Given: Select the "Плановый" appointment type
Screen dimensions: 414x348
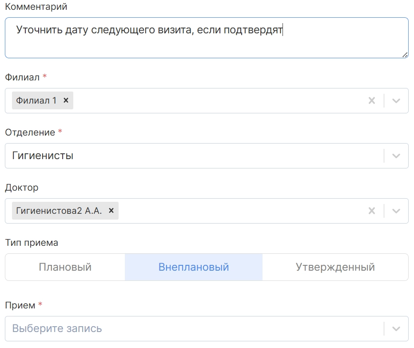Looking at the screenshot, I should point(65,267).
